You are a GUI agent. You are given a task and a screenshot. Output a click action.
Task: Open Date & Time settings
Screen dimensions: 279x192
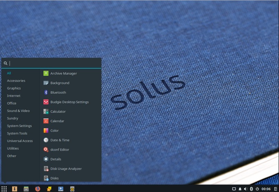point(60,140)
